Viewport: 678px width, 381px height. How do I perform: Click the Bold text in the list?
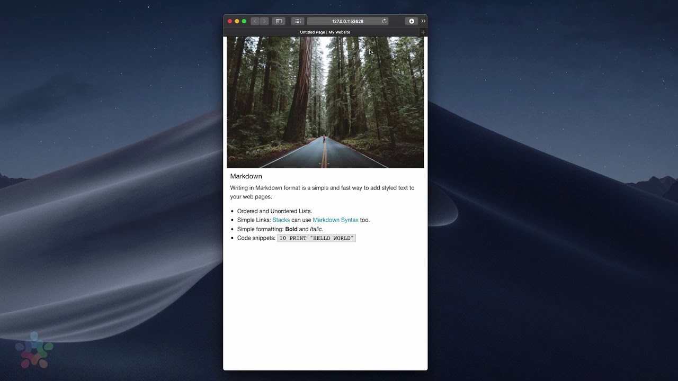coord(291,229)
